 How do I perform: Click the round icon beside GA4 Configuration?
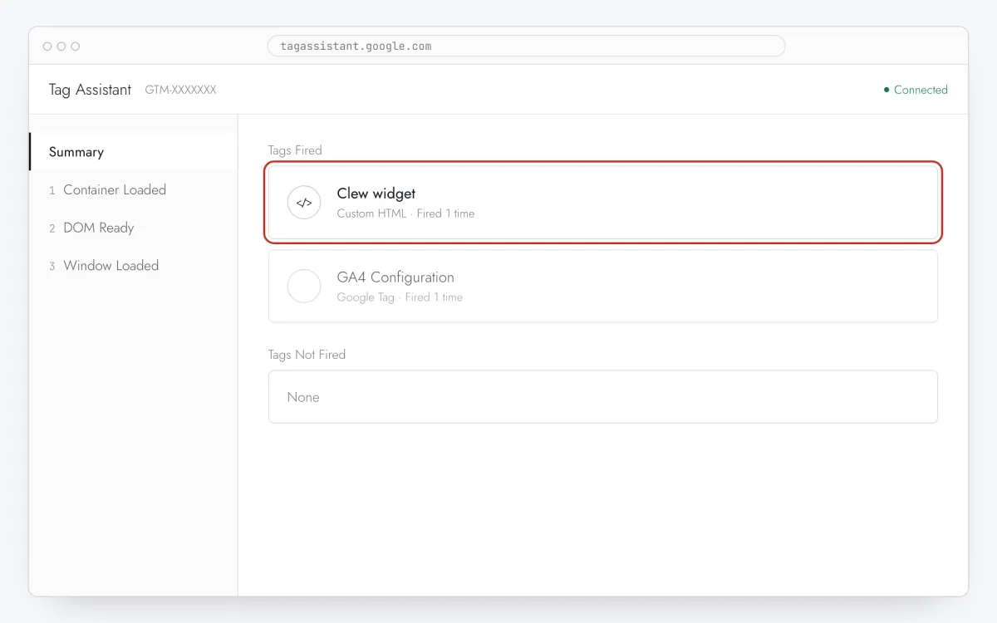click(304, 286)
